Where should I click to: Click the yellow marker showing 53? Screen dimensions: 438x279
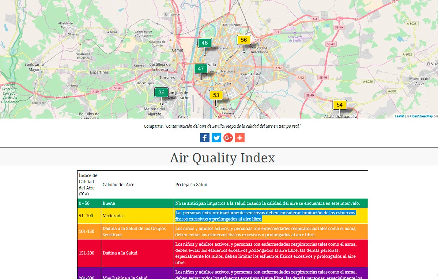[216, 95]
